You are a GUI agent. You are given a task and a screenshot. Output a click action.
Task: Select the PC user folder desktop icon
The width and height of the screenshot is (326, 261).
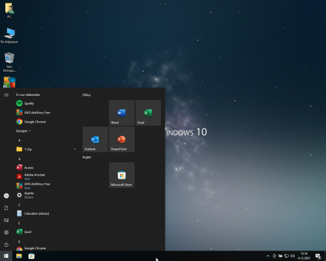tap(9, 10)
